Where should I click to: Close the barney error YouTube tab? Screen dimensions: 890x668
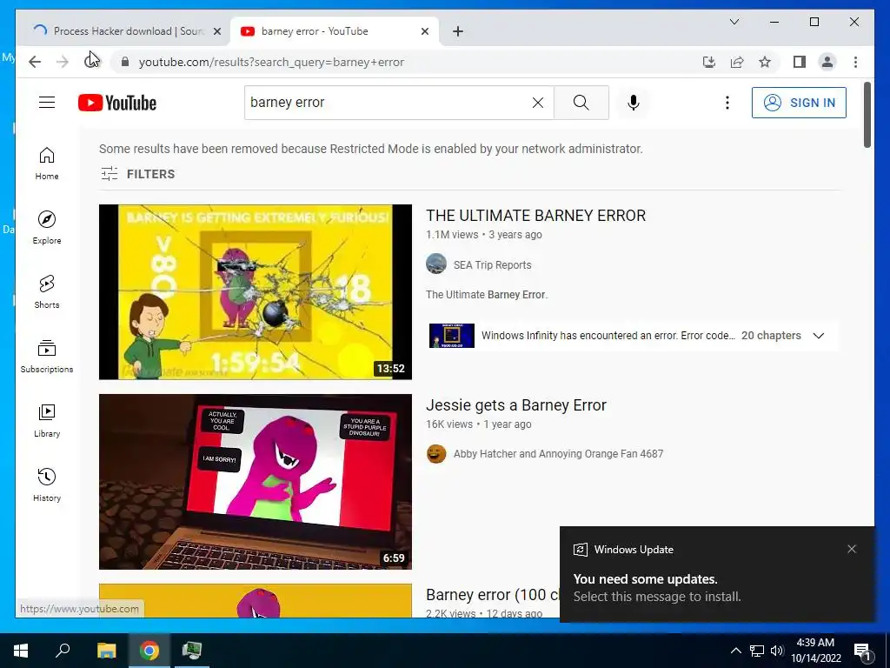tap(424, 32)
